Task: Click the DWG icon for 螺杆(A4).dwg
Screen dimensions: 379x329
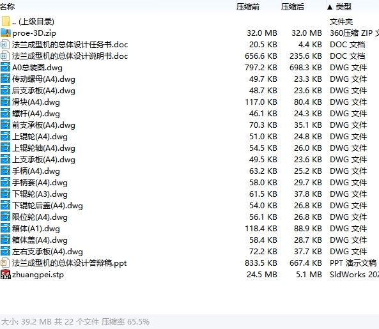Action: tap(5, 114)
